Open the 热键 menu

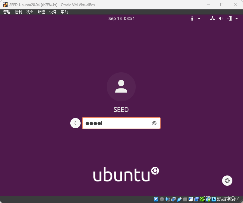[41, 12]
